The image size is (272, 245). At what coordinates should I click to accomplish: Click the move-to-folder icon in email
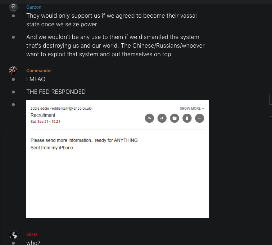(x=174, y=118)
